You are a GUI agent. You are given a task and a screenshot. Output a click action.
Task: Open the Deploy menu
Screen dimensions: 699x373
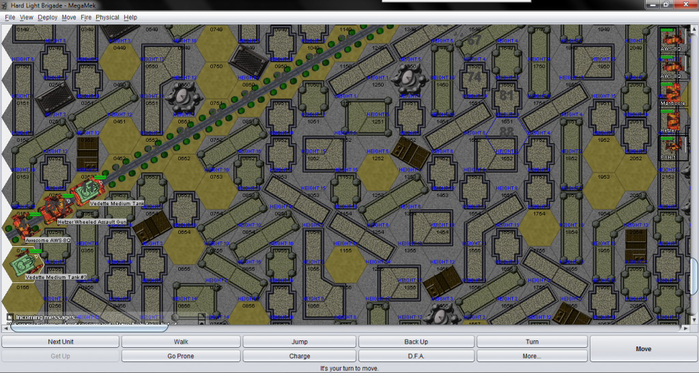pyautogui.click(x=47, y=17)
